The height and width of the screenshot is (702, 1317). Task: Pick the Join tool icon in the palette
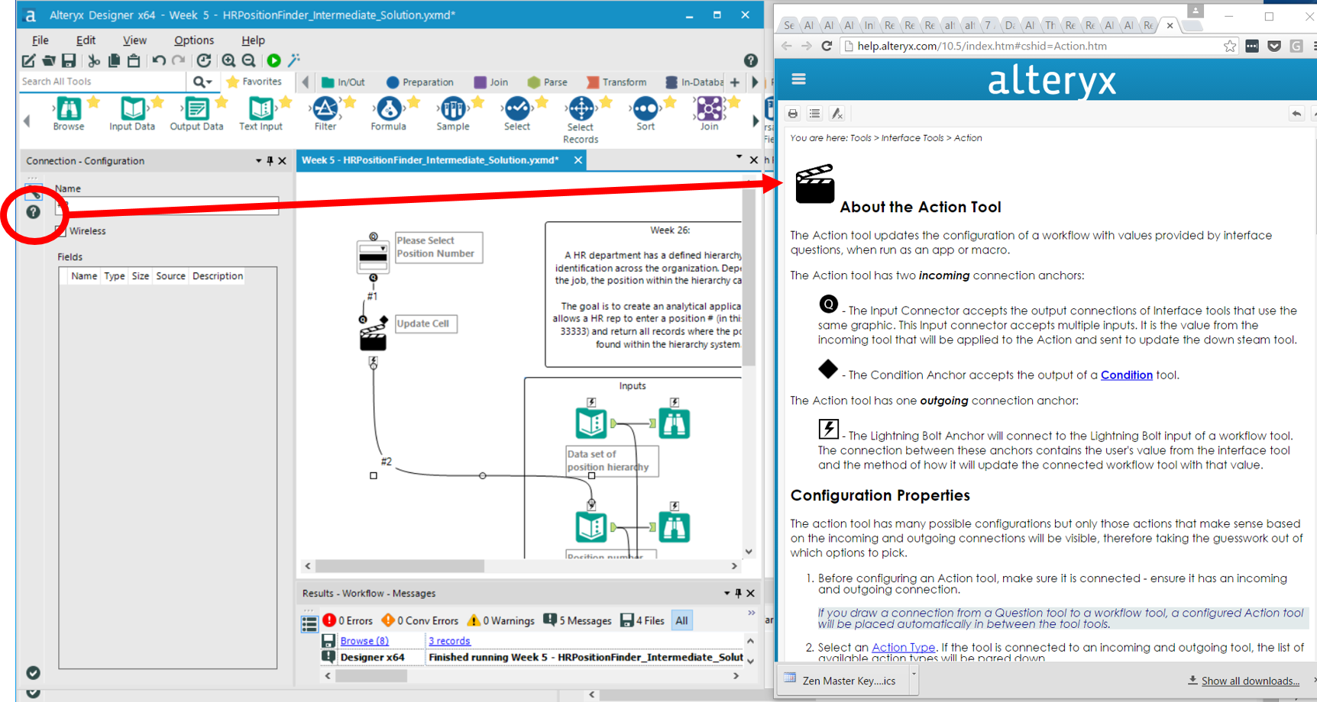click(709, 114)
